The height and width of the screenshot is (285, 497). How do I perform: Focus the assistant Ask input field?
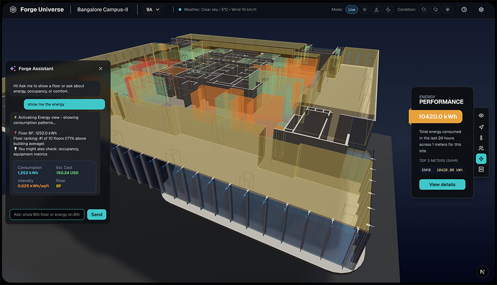point(47,215)
